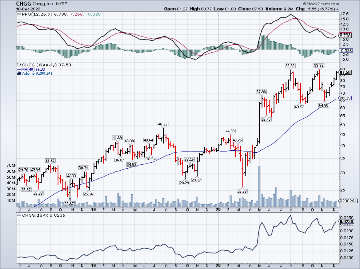Click the Close 87.50 value in header
The height and width of the screenshot is (269, 360).
tap(250, 9)
